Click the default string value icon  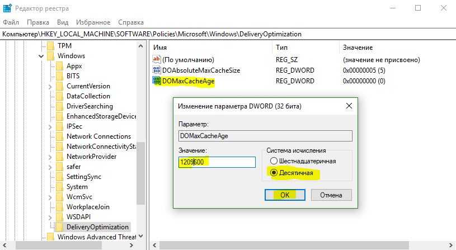point(157,60)
